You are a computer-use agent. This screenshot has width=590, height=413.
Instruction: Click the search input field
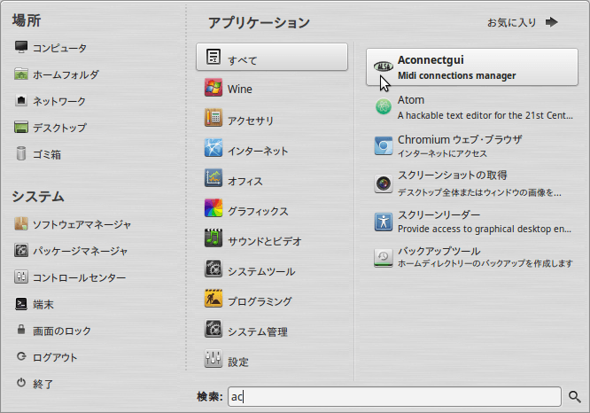point(394,396)
